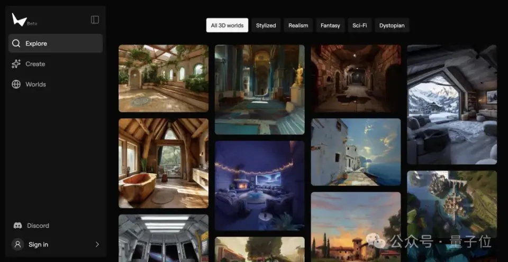This screenshot has height=262, width=508.
Task: Open the snowy mountain cabin world
Action: [452, 104]
